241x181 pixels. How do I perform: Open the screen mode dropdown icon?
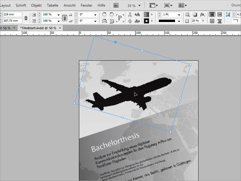click(168, 5)
